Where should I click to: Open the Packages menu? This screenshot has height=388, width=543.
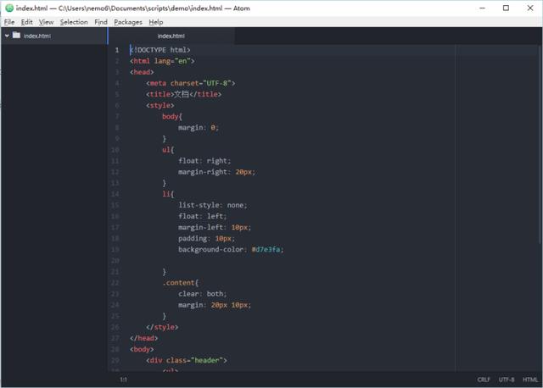point(128,21)
